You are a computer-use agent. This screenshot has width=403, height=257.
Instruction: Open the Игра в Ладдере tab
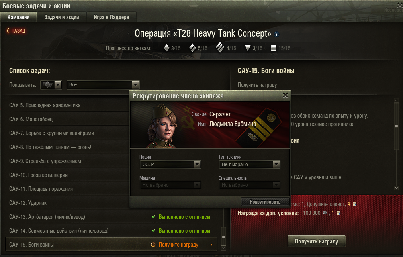pos(111,17)
